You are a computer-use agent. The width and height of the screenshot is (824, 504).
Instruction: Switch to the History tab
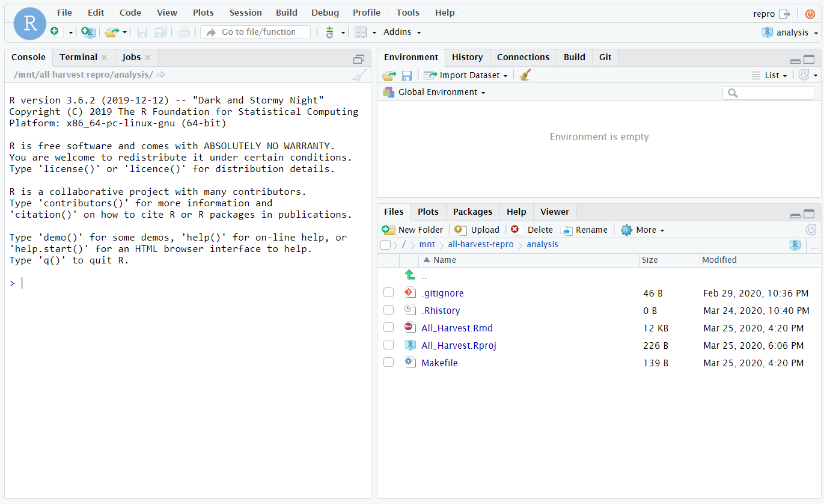click(467, 57)
